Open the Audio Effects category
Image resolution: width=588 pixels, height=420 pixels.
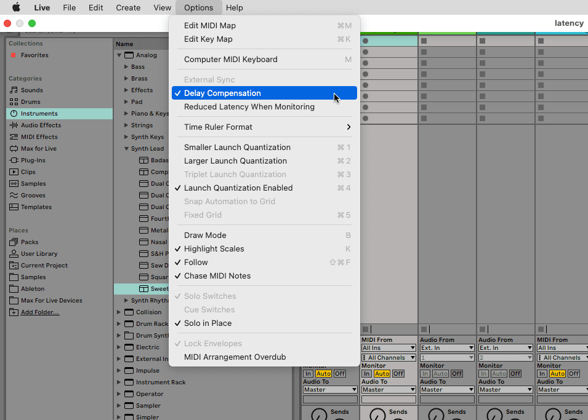pos(41,125)
